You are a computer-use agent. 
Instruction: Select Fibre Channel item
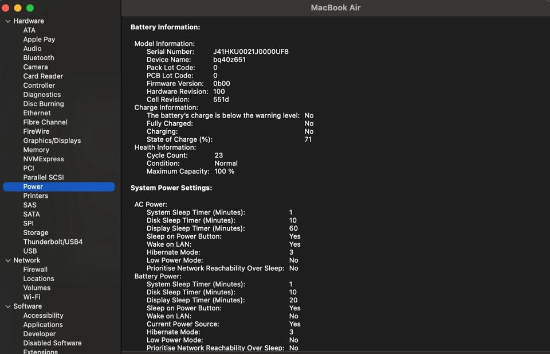[x=45, y=122]
